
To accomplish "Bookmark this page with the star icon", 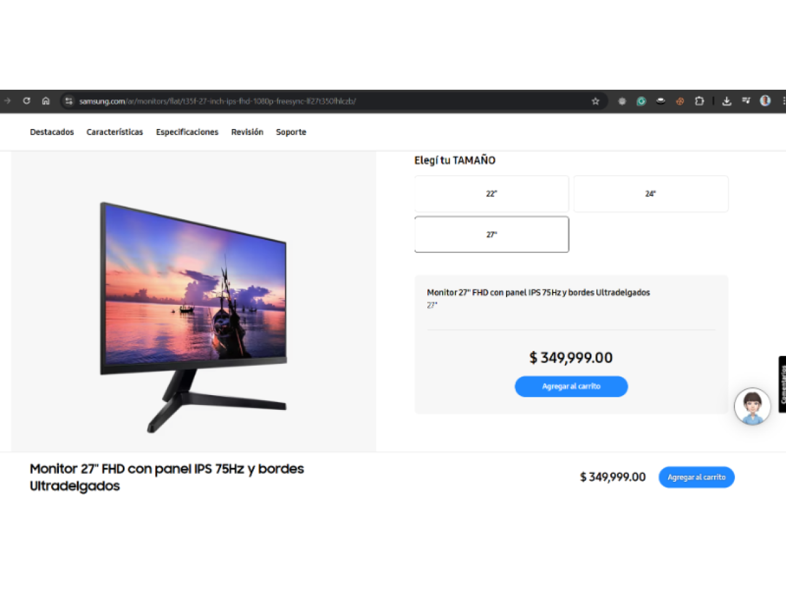I will tap(595, 101).
